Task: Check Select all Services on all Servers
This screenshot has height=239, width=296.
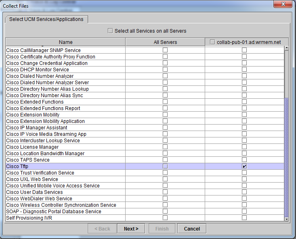Action: (x=110, y=31)
